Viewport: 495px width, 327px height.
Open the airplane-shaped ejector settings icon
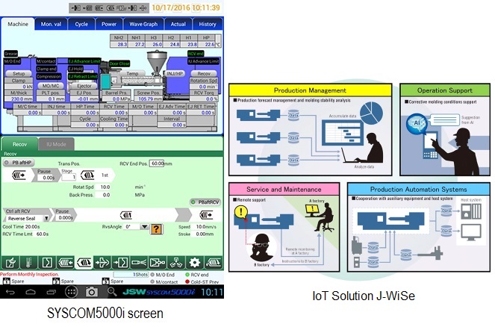[102, 262]
